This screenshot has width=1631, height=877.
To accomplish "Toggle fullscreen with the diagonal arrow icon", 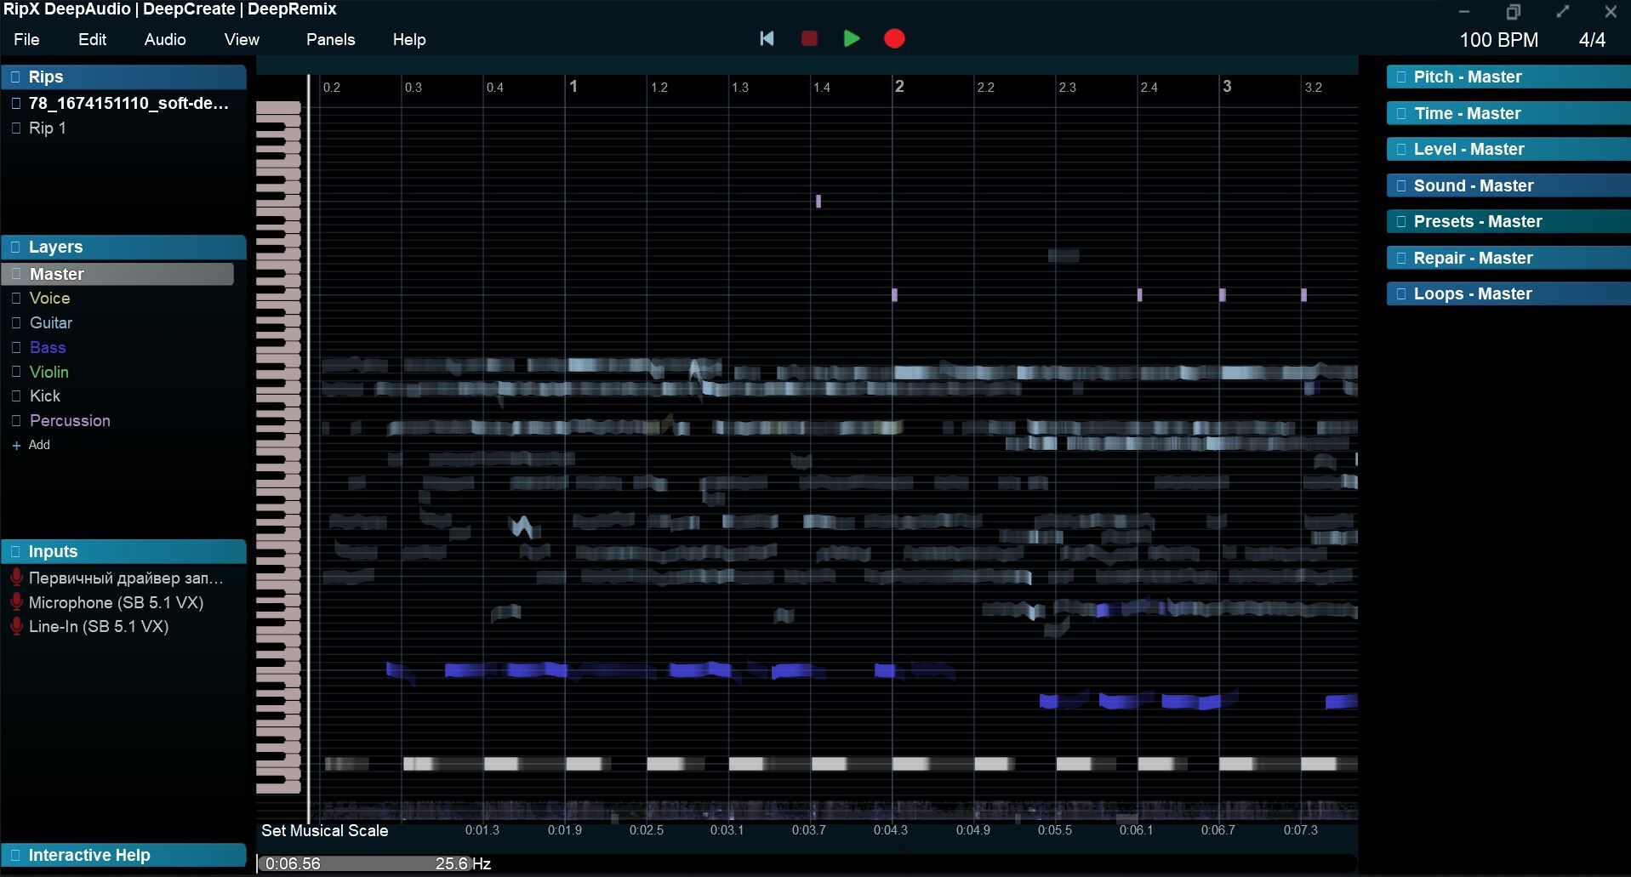I will tap(1563, 12).
